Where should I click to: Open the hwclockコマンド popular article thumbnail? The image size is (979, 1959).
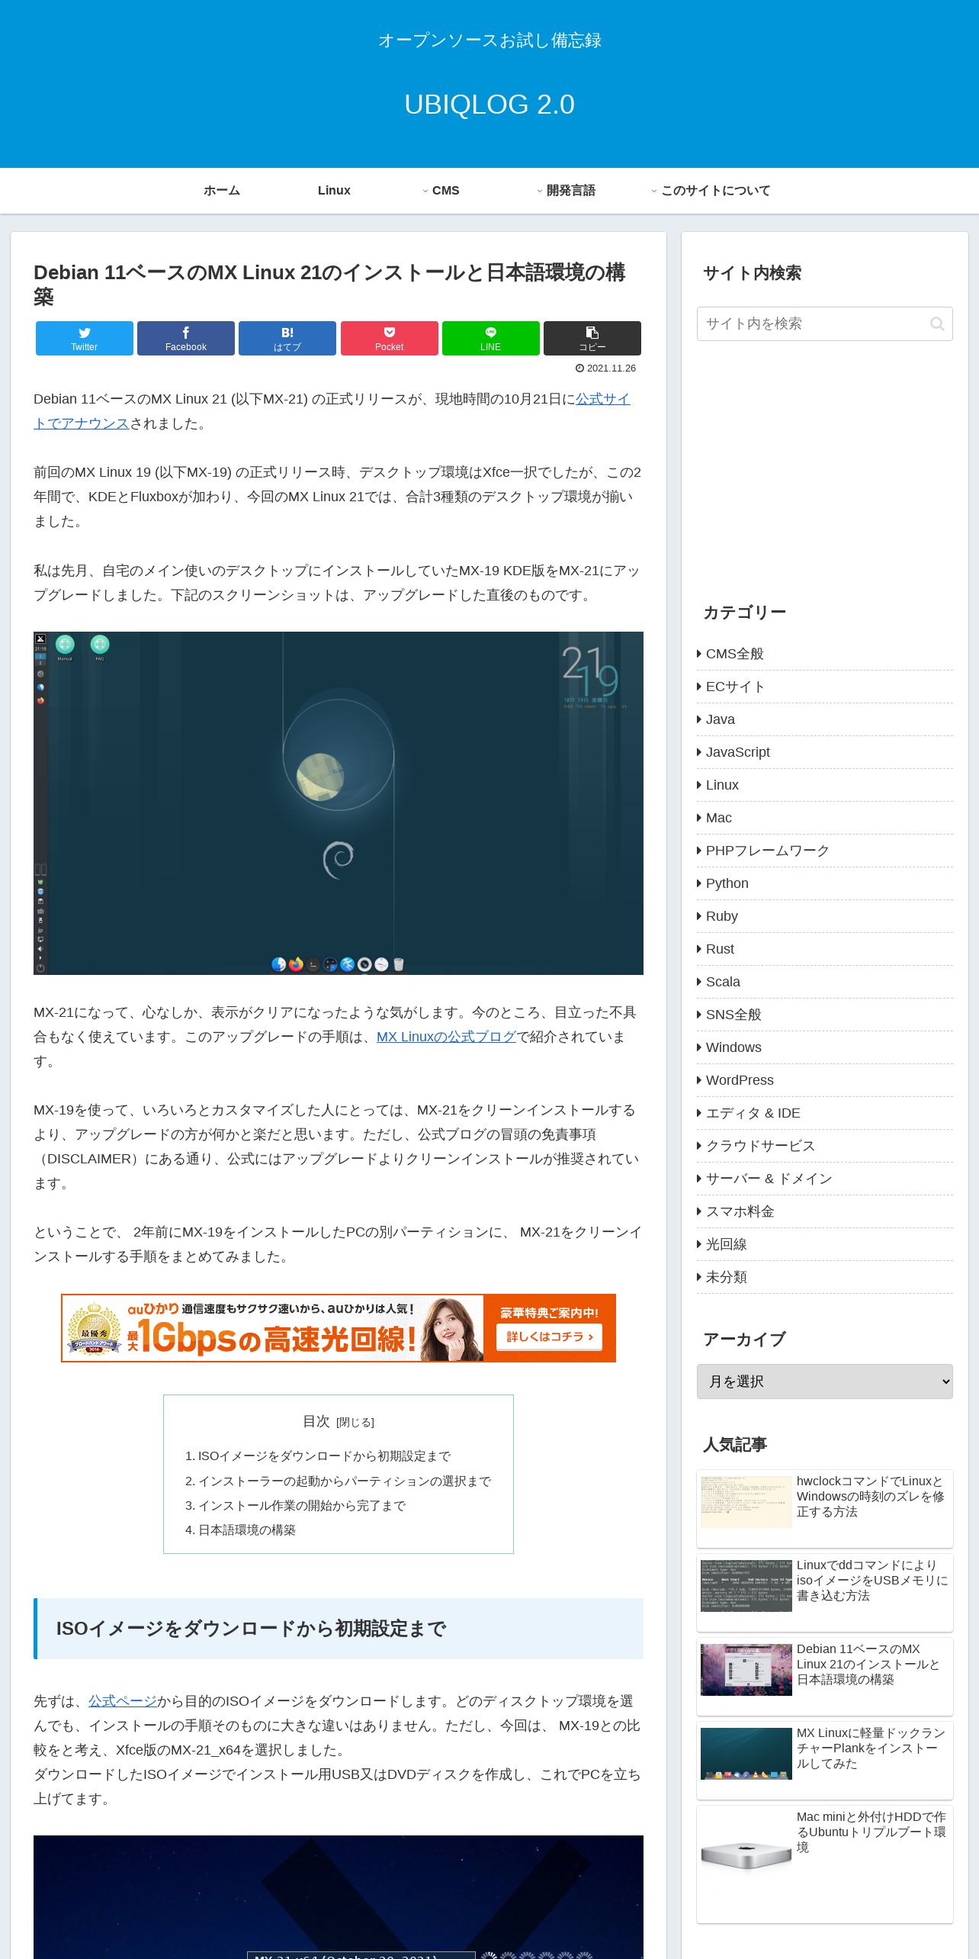pos(746,1502)
